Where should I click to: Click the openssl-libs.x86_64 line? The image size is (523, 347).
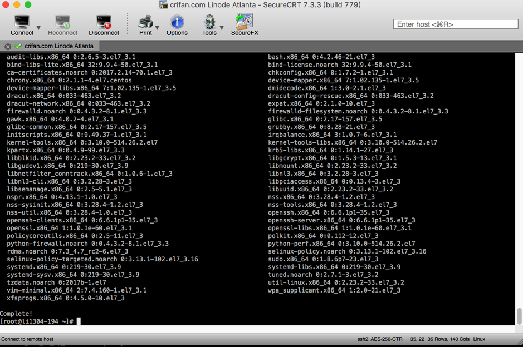[x=340, y=228]
